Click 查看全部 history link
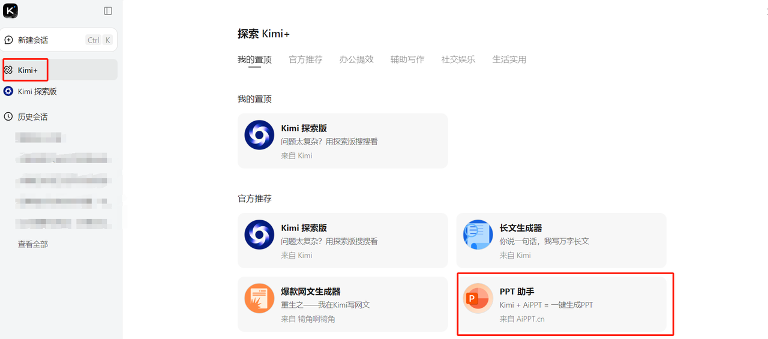Image resolution: width=768 pixels, height=339 pixels. click(x=33, y=244)
